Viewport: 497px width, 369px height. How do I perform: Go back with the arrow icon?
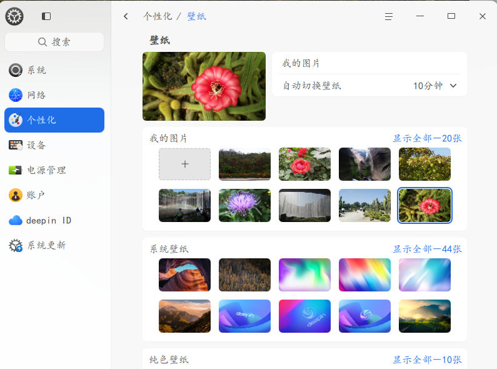click(126, 16)
